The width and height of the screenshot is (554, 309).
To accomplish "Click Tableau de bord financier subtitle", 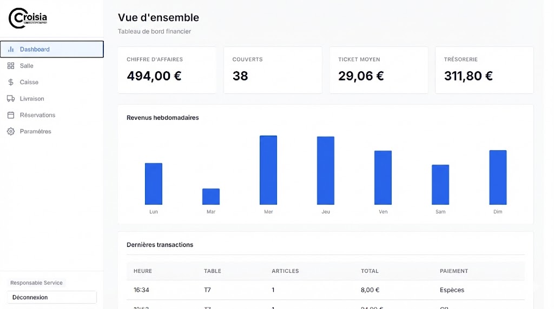I will tap(154, 31).
